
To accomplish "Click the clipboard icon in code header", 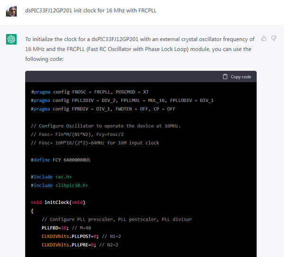I will (x=225, y=77).
